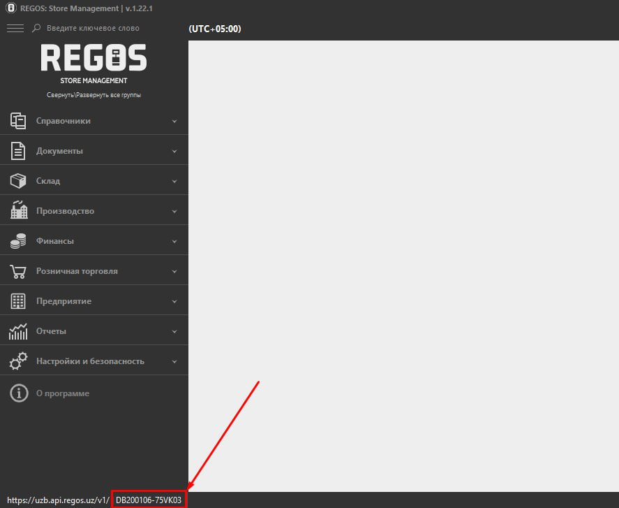Click the Финансы coins icon

18,241
